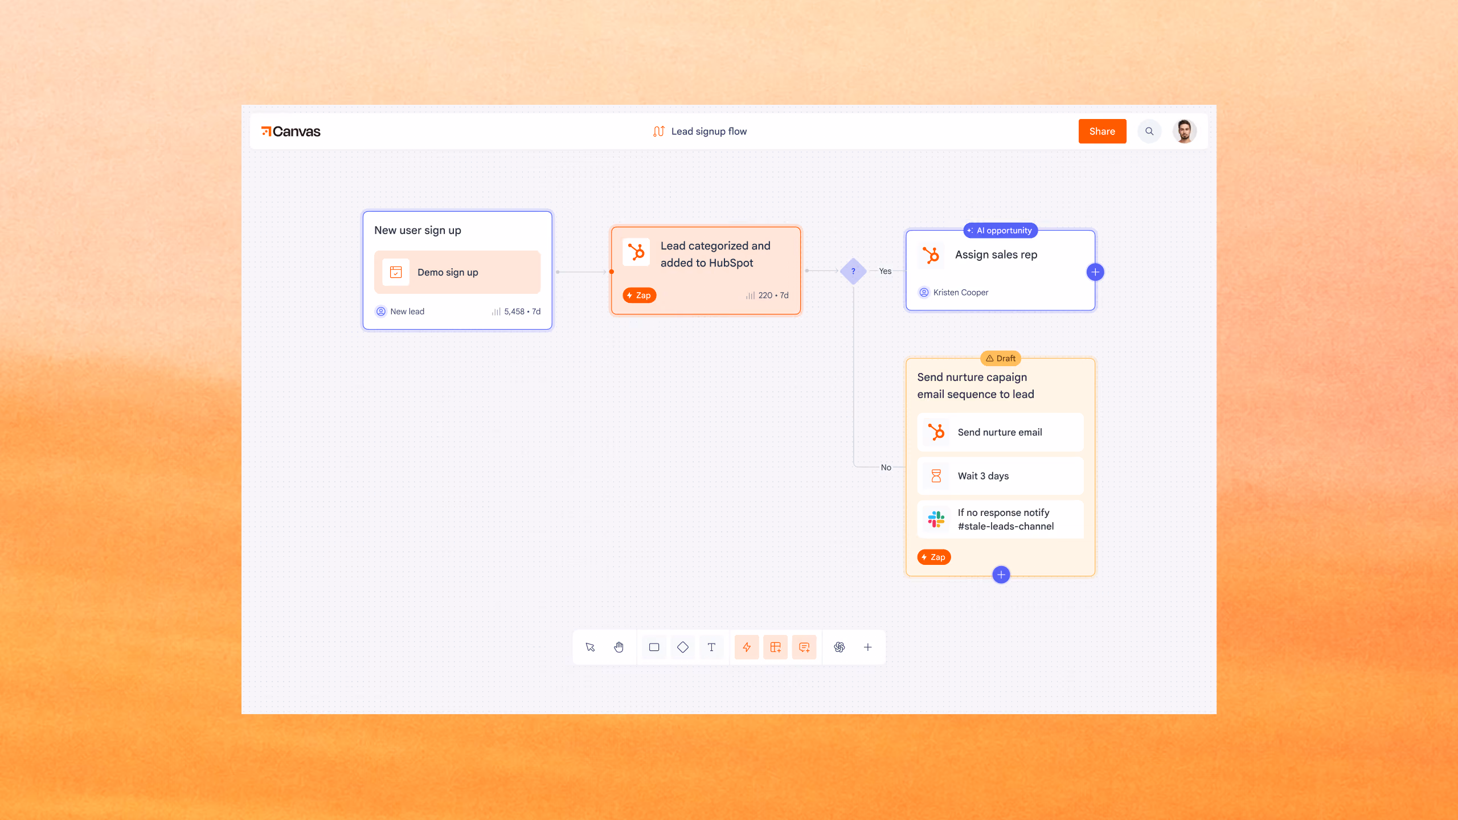Screen dimensions: 1458x820
Task: Open the user profile avatar
Action: (x=1185, y=131)
